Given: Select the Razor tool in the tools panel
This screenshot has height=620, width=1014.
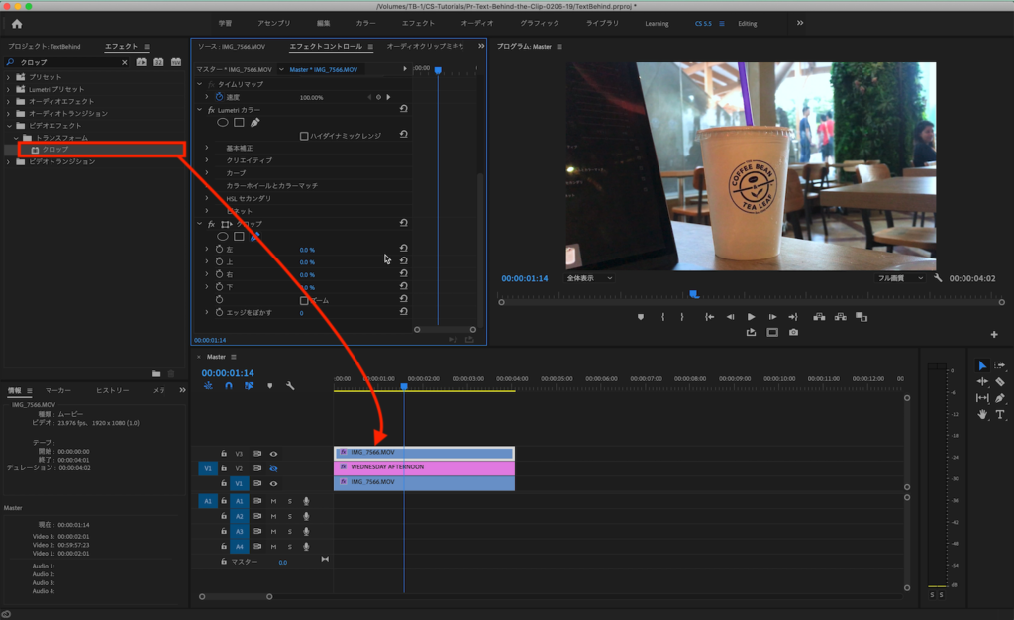Looking at the screenshot, I should coord(1000,381).
